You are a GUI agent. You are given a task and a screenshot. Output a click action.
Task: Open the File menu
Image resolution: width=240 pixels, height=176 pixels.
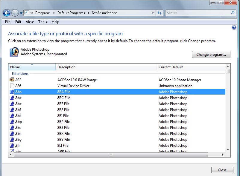pyautogui.click(x=8, y=22)
